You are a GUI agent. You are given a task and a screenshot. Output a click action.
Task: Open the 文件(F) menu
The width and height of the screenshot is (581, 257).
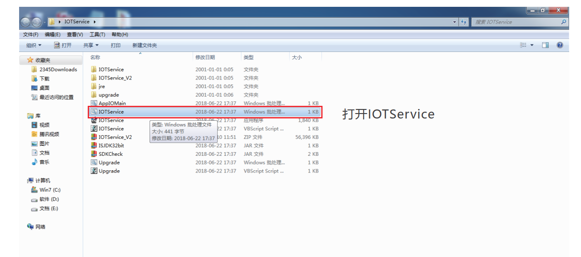point(31,35)
